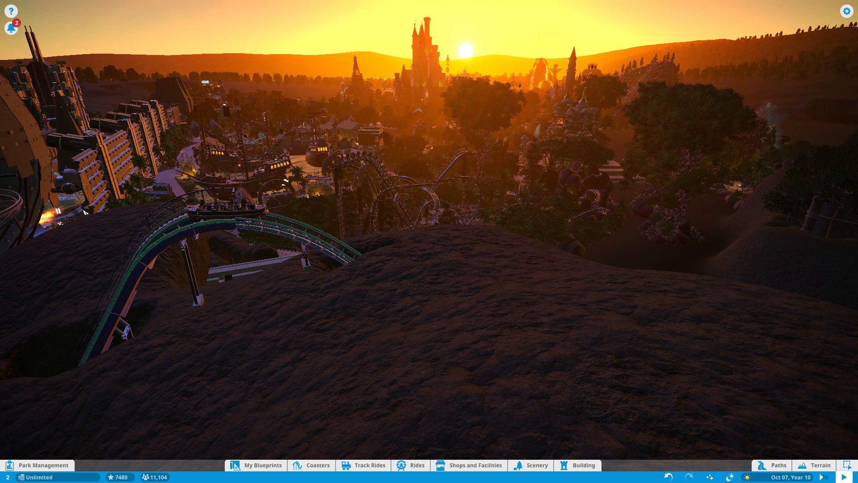Open the Terrain tab
The image size is (858, 483).
coord(814,465)
